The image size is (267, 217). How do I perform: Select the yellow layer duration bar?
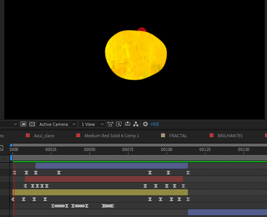100,192
